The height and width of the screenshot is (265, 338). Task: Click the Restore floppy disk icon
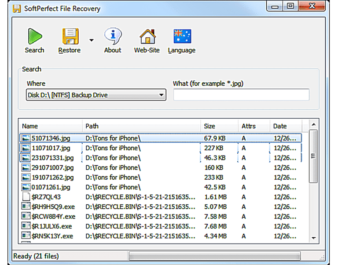tap(70, 36)
